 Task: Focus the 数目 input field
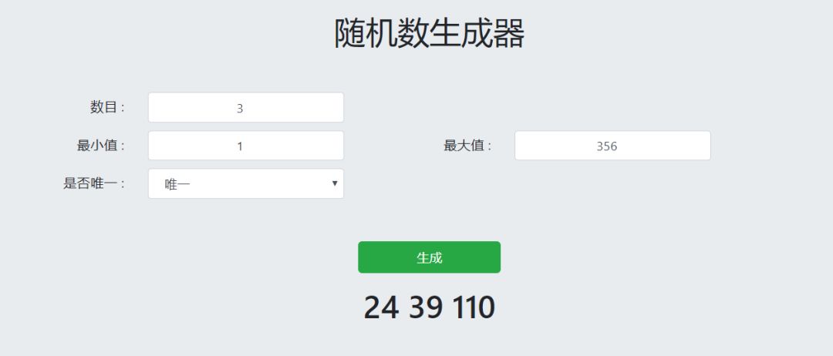coord(245,108)
